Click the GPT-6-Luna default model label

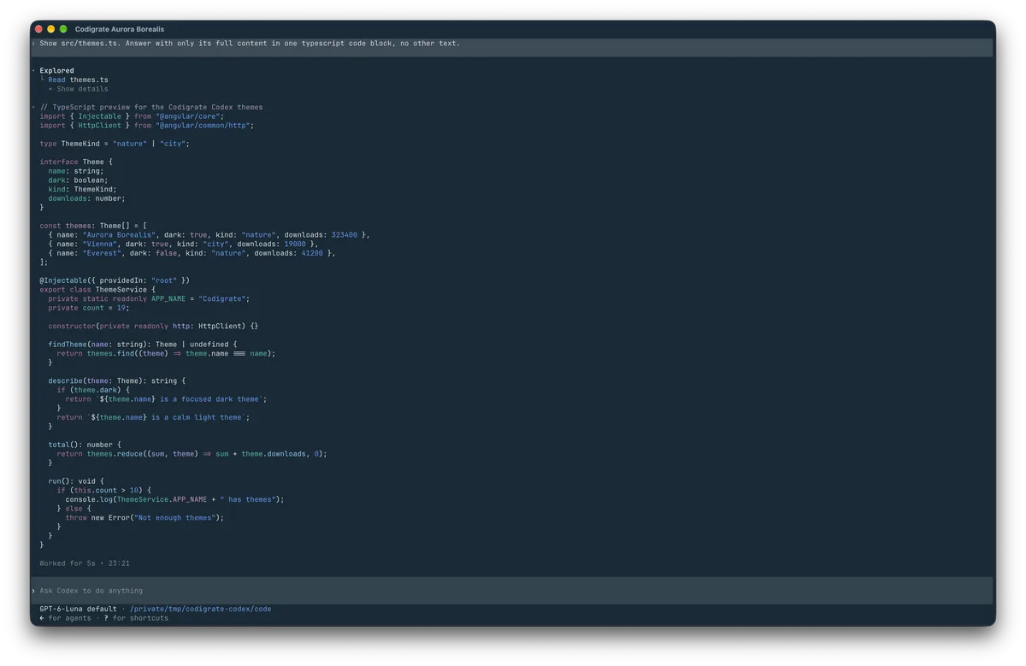click(x=78, y=609)
